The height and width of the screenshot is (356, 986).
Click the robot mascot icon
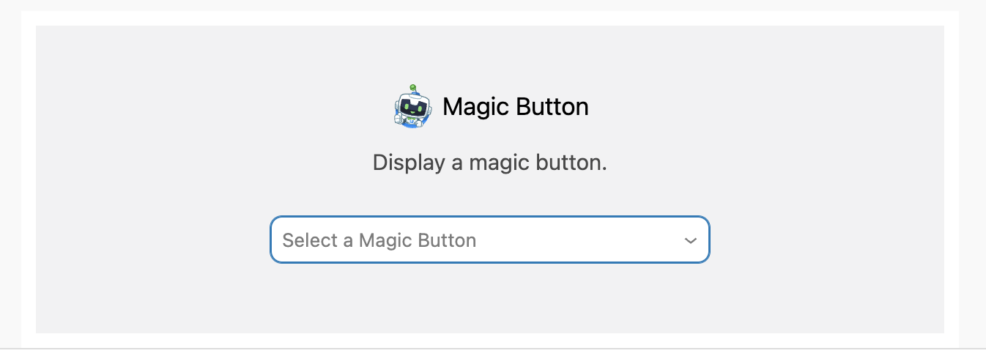coord(413,108)
